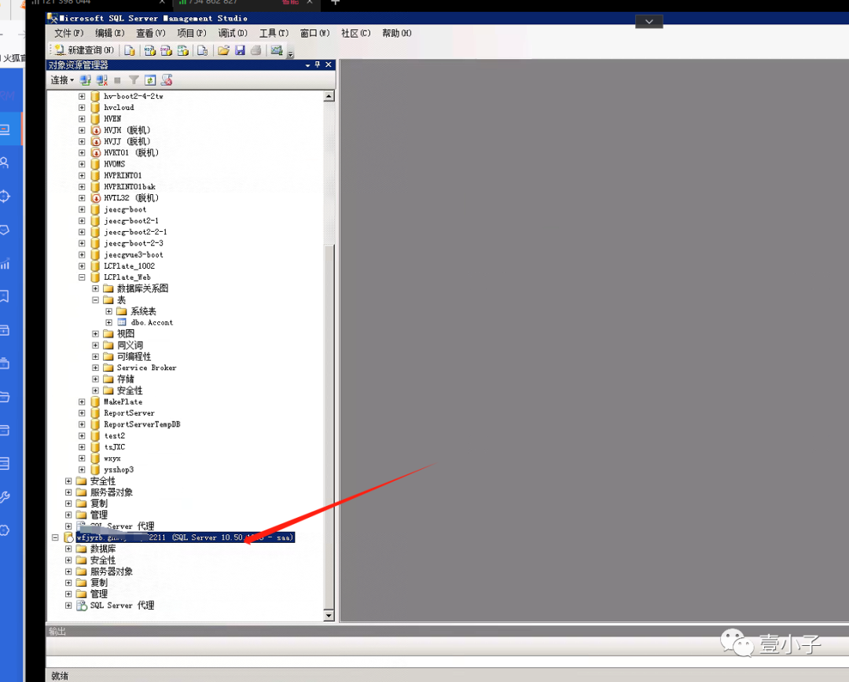Open the 社区(C) menu

356,33
